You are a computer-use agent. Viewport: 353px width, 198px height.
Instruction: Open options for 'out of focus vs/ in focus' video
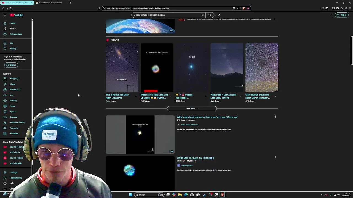(x=275, y=117)
